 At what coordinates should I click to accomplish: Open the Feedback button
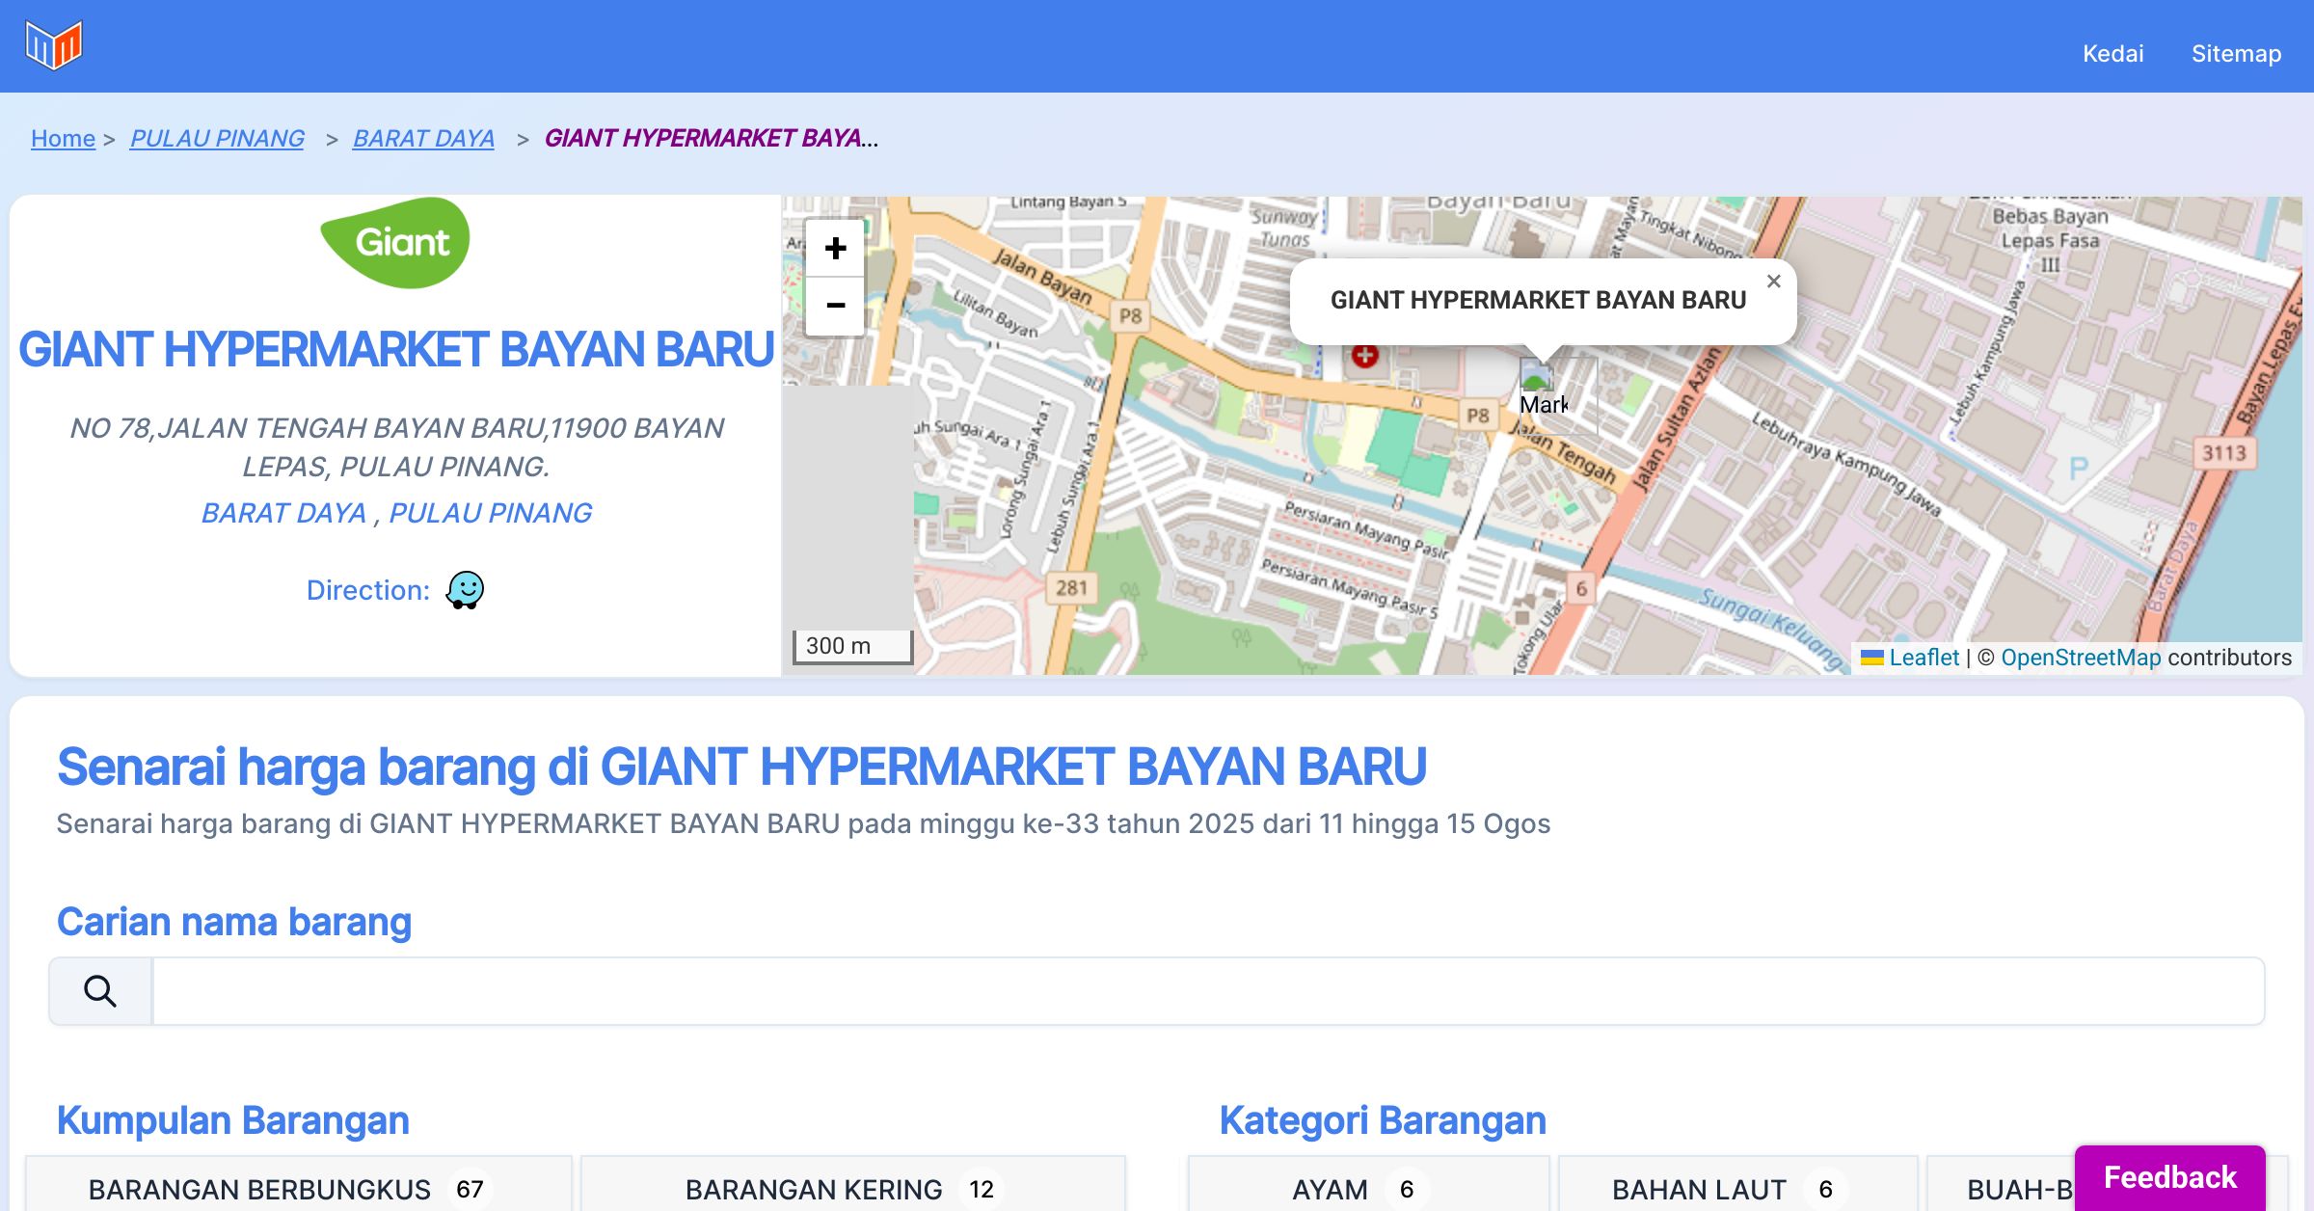(x=2169, y=1177)
